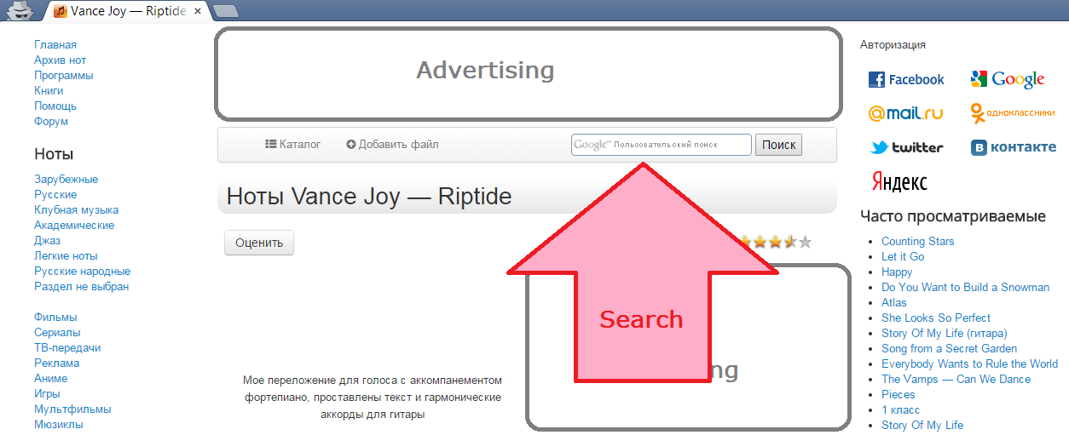Open Everybody Wants to Rule the World
The height and width of the screenshot is (435, 1069).
tap(970, 364)
